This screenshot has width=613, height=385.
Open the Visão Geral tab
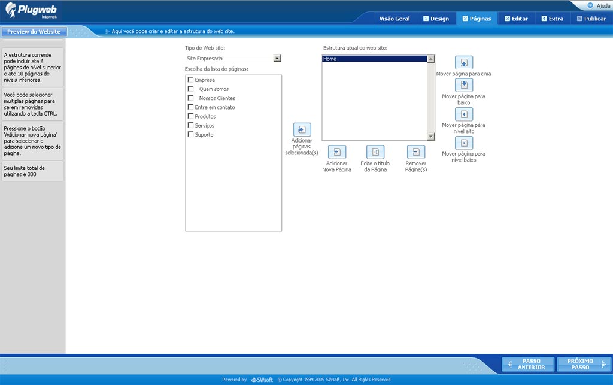(394, 19)
